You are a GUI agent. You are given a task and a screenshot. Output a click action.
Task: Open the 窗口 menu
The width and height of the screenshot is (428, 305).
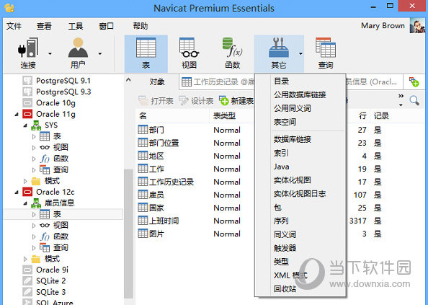(x=106, y=26)
